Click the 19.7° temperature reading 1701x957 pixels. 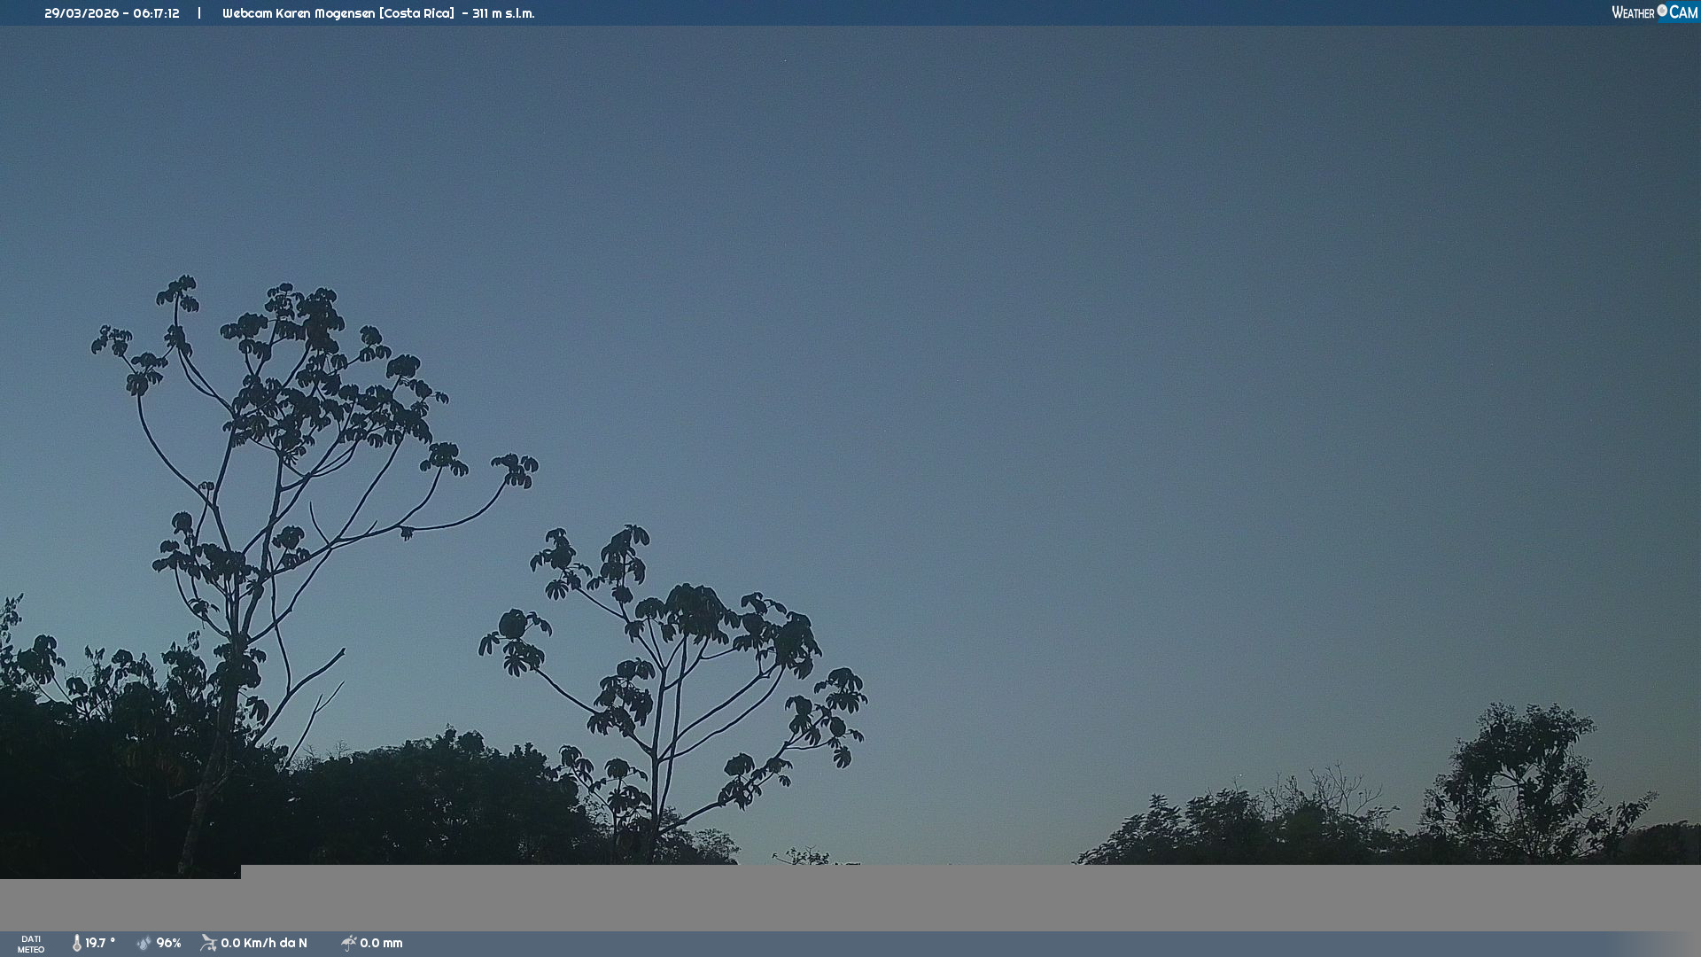[100, 943]
